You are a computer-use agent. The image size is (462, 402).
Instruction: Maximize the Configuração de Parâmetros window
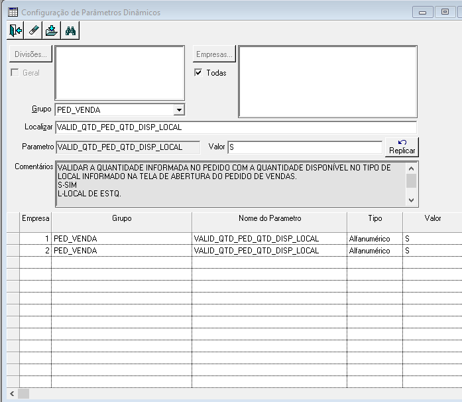click(x=445, y=12)
